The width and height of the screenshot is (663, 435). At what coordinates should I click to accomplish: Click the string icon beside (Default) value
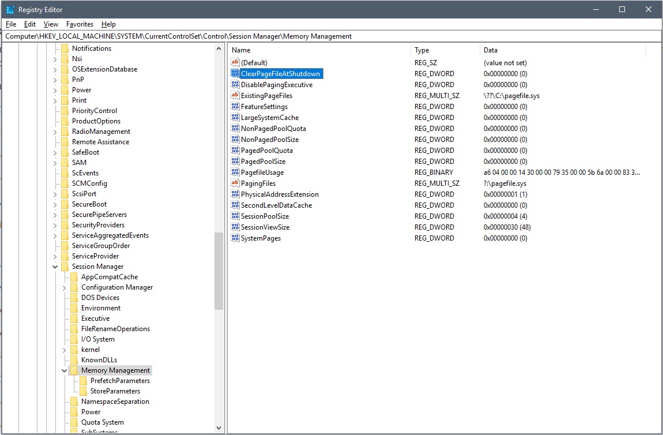point(235,62)
